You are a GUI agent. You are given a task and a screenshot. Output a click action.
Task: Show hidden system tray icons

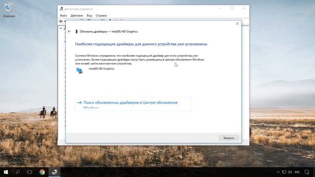pos(278,172)
